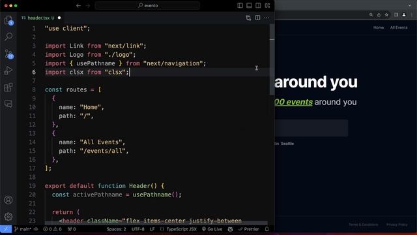Close the unsaved header.tsx tab dot
The height and width of the screenshot is (235, 417).
(59, 18)
